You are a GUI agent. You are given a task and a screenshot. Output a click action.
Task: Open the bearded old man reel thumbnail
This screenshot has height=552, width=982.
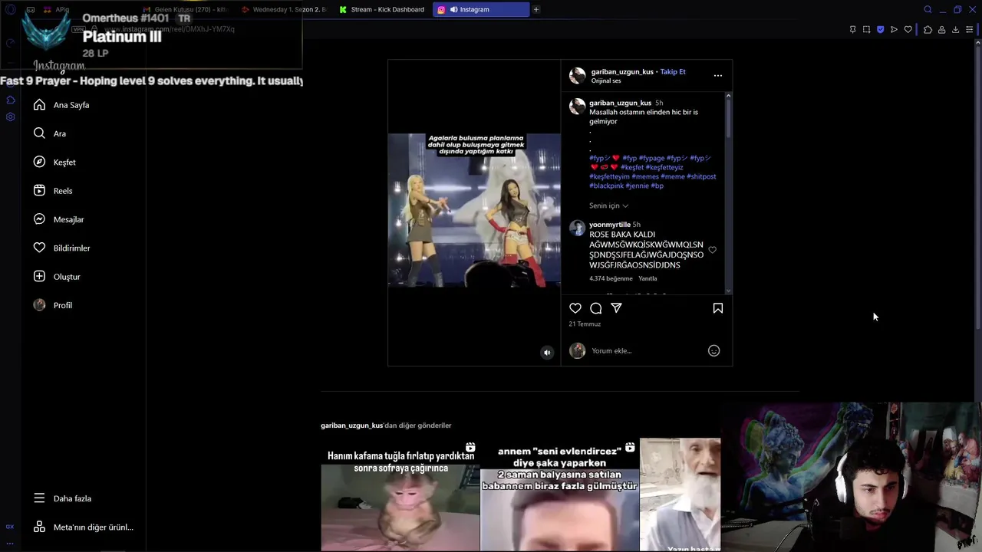(680, 495)
